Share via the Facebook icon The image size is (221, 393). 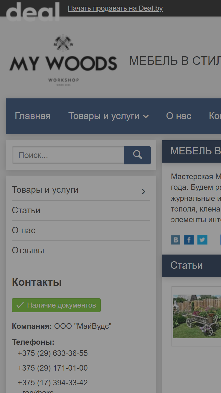point(189,240)
